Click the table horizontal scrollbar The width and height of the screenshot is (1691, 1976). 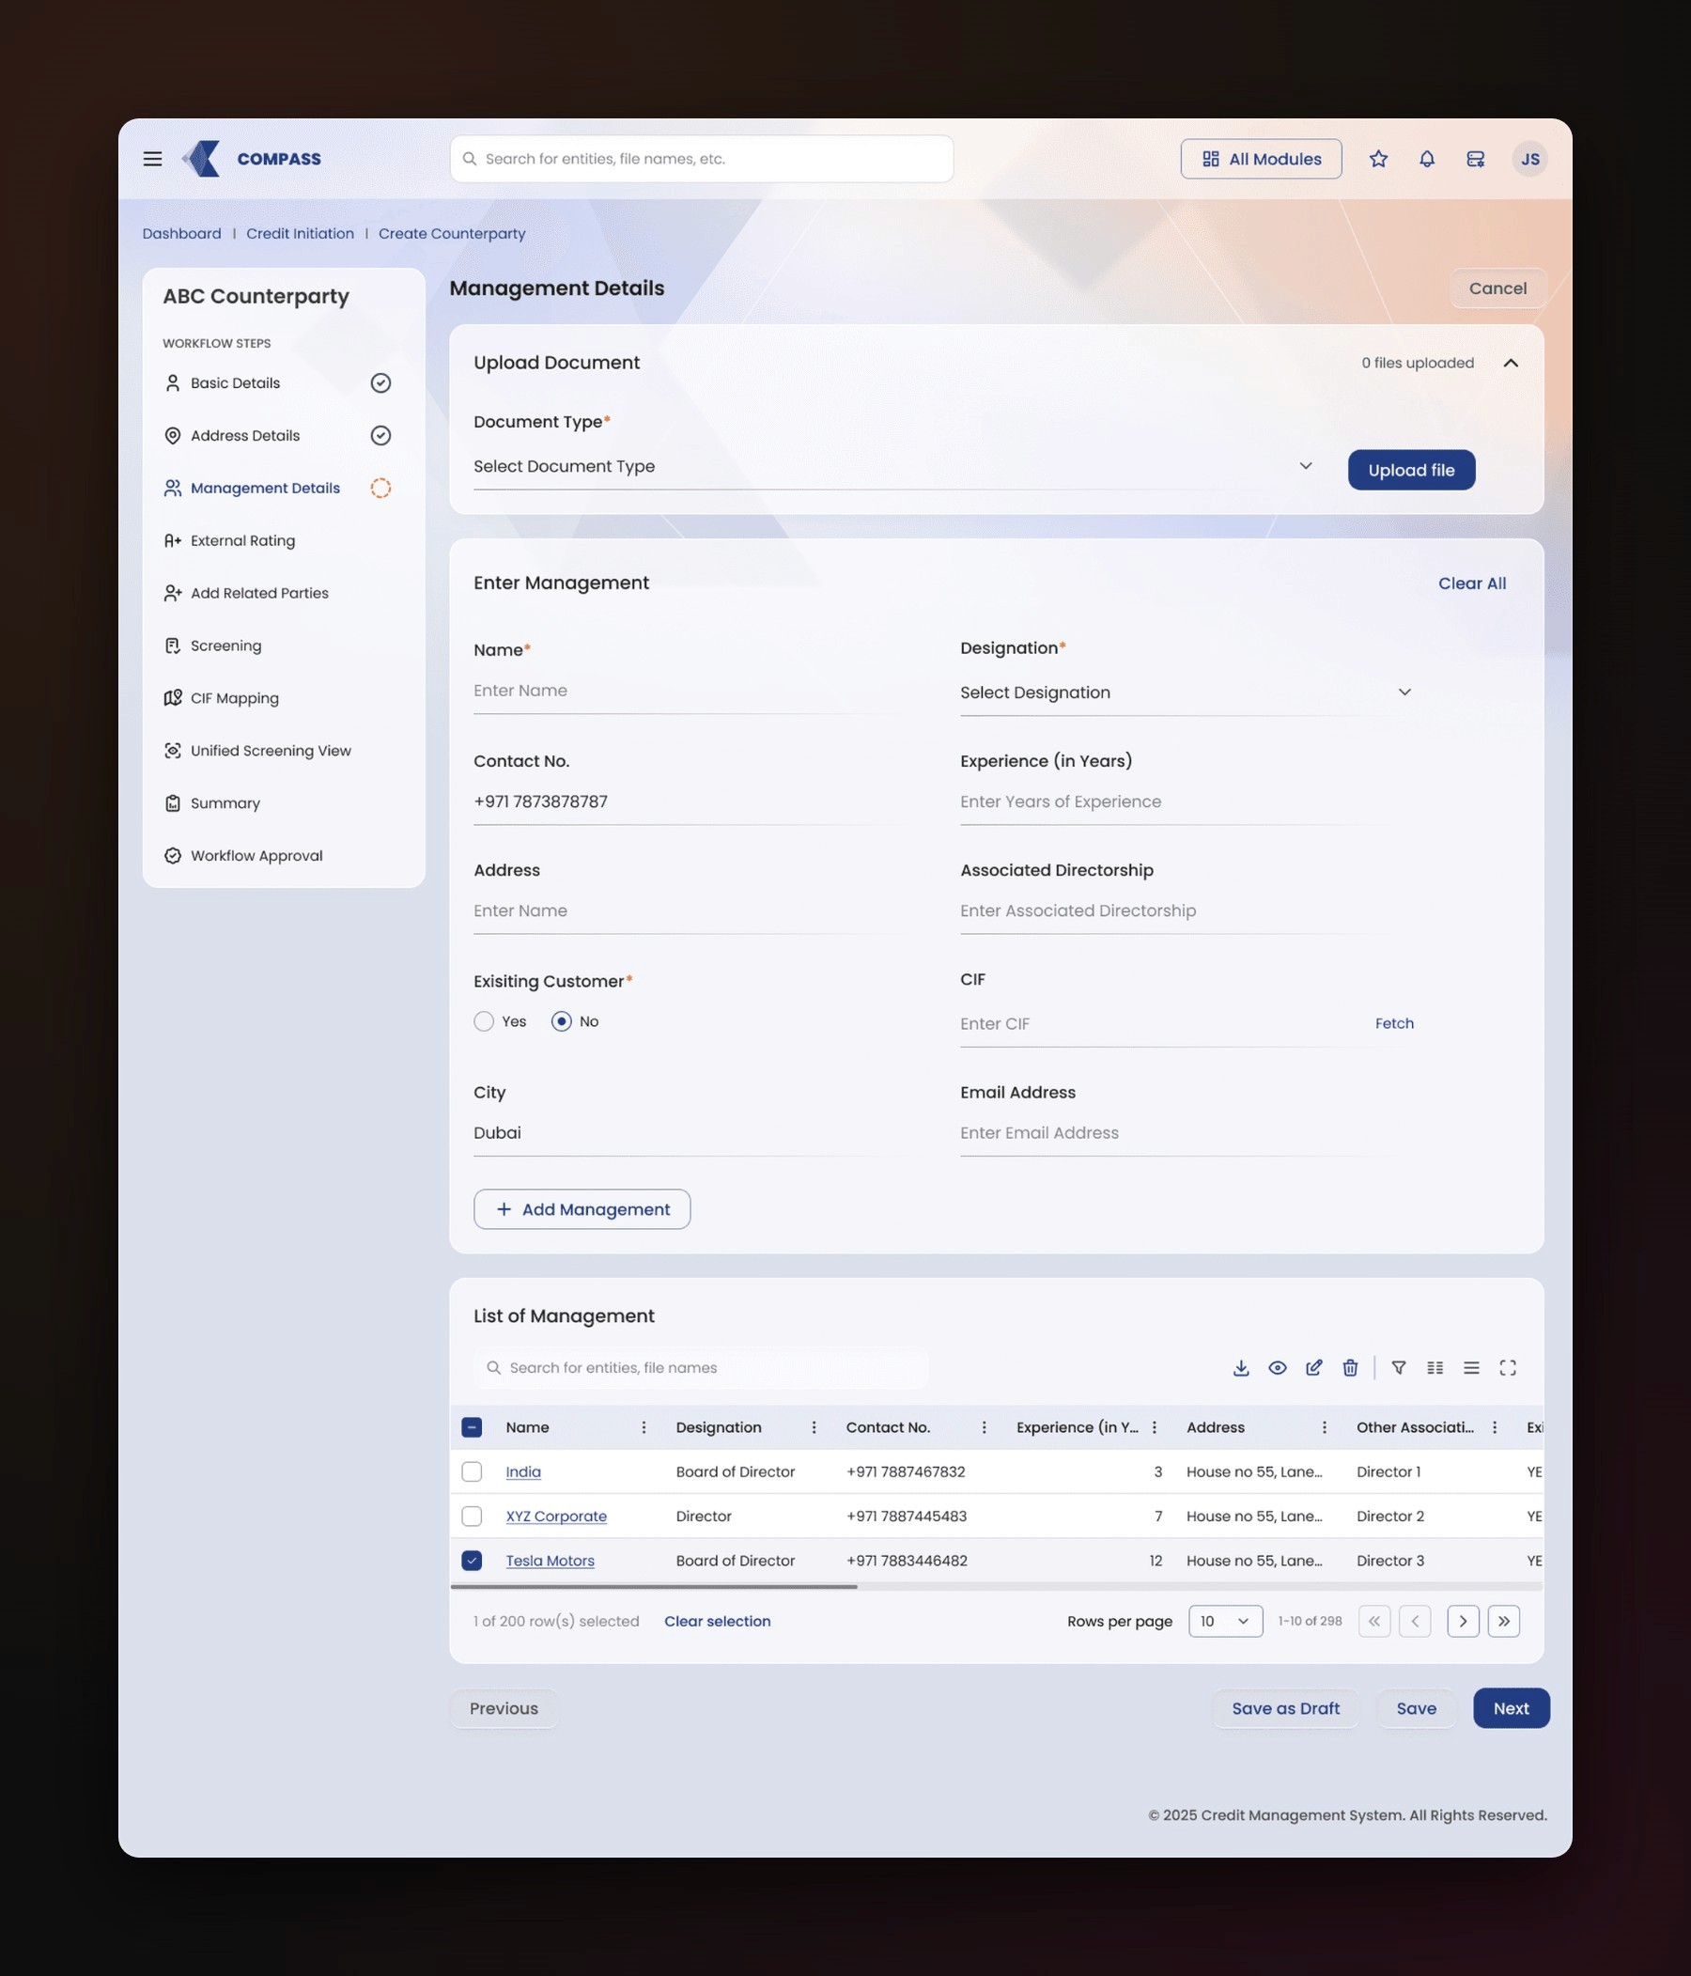654,1587
